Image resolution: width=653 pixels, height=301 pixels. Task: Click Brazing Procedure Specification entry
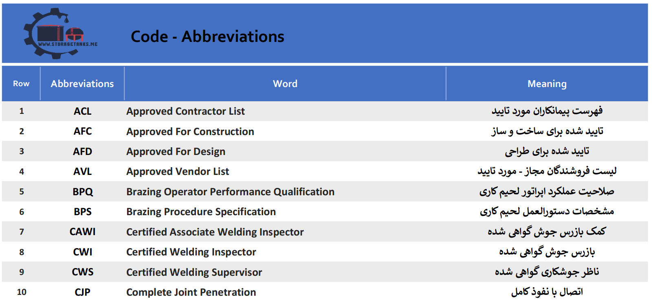point(201,212)
